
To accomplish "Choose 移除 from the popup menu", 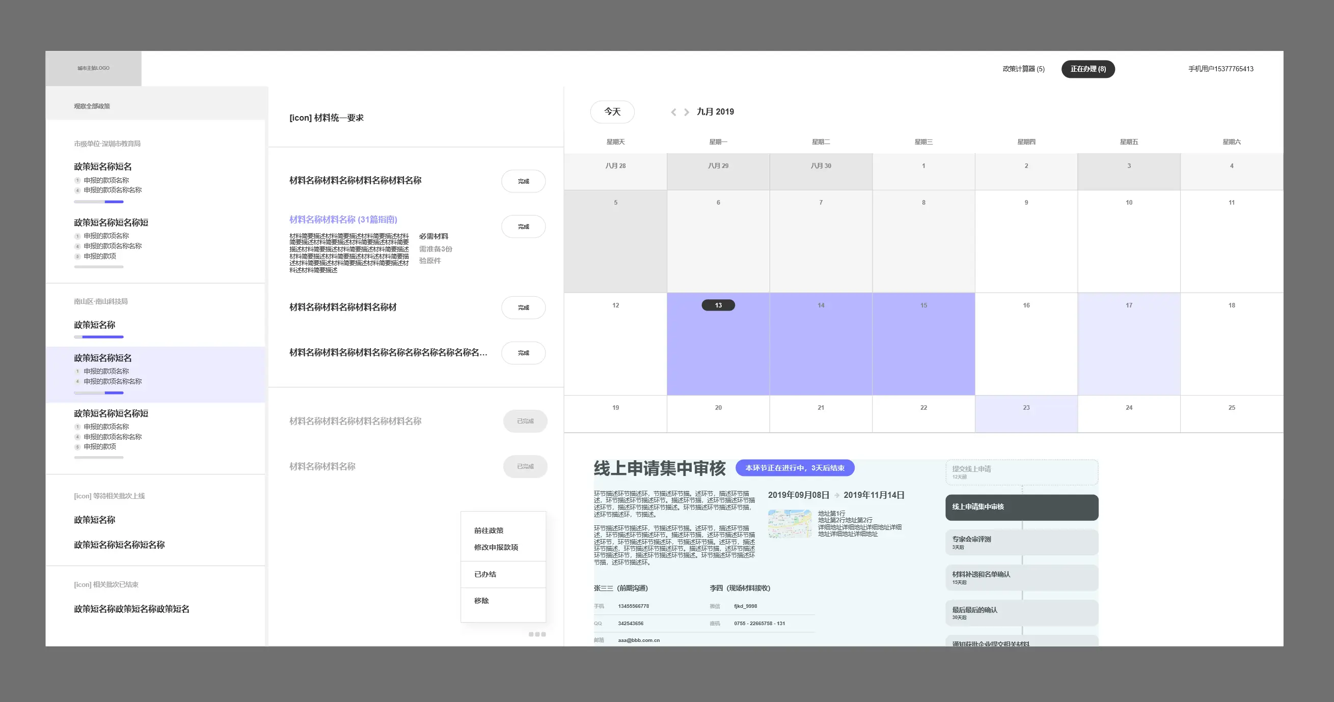I will point(481,601).
